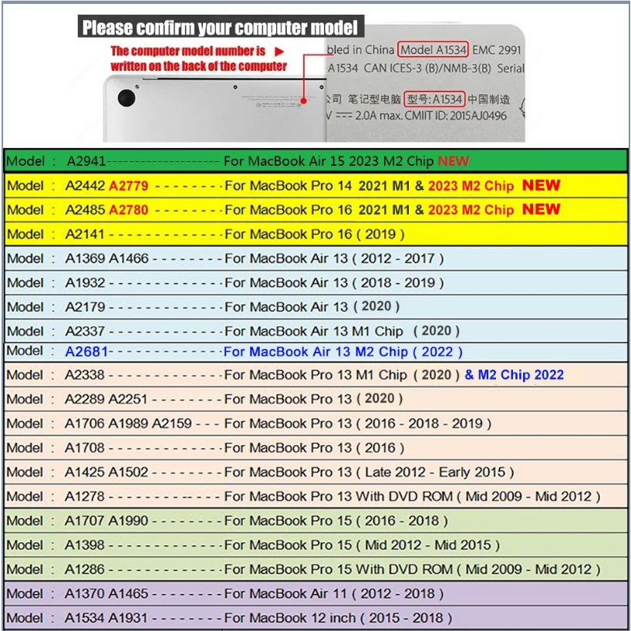Click the red arrow after 'model number is'
Image resolution: width=631 pixels, height=631 pixels.
pyautogui.click(x=280, y=51)
